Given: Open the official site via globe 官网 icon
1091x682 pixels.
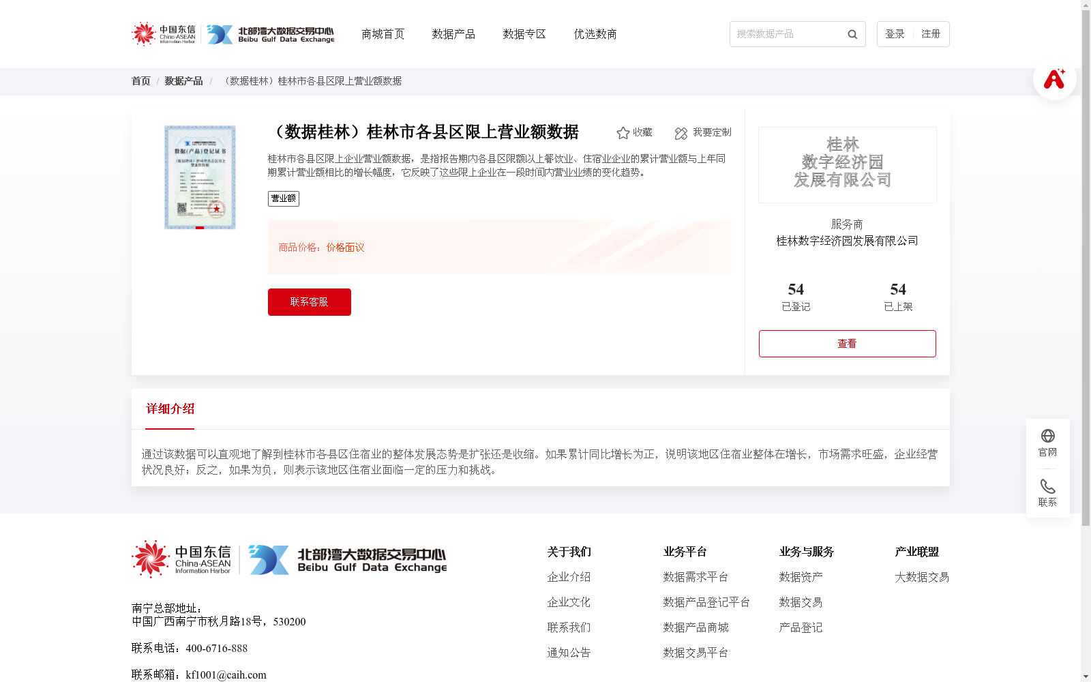Looking at the screenshot, I should click(x=1047, y=437).
